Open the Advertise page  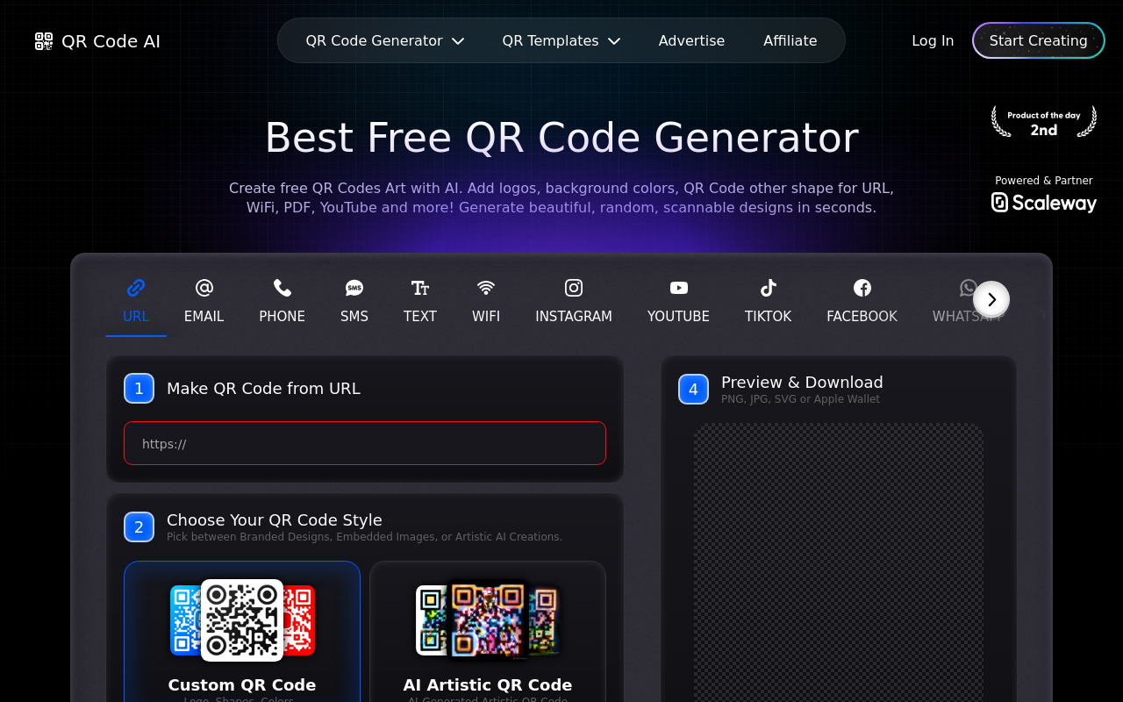point(691,40)
